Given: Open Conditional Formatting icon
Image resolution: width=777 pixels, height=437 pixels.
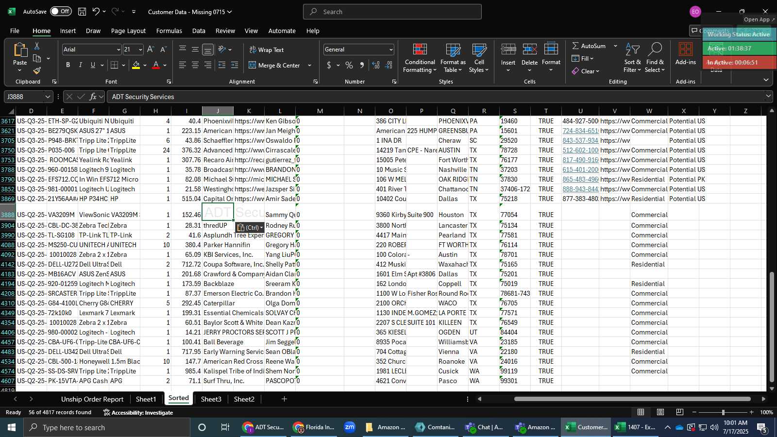Looking at the screenshot, I should 420,50.
